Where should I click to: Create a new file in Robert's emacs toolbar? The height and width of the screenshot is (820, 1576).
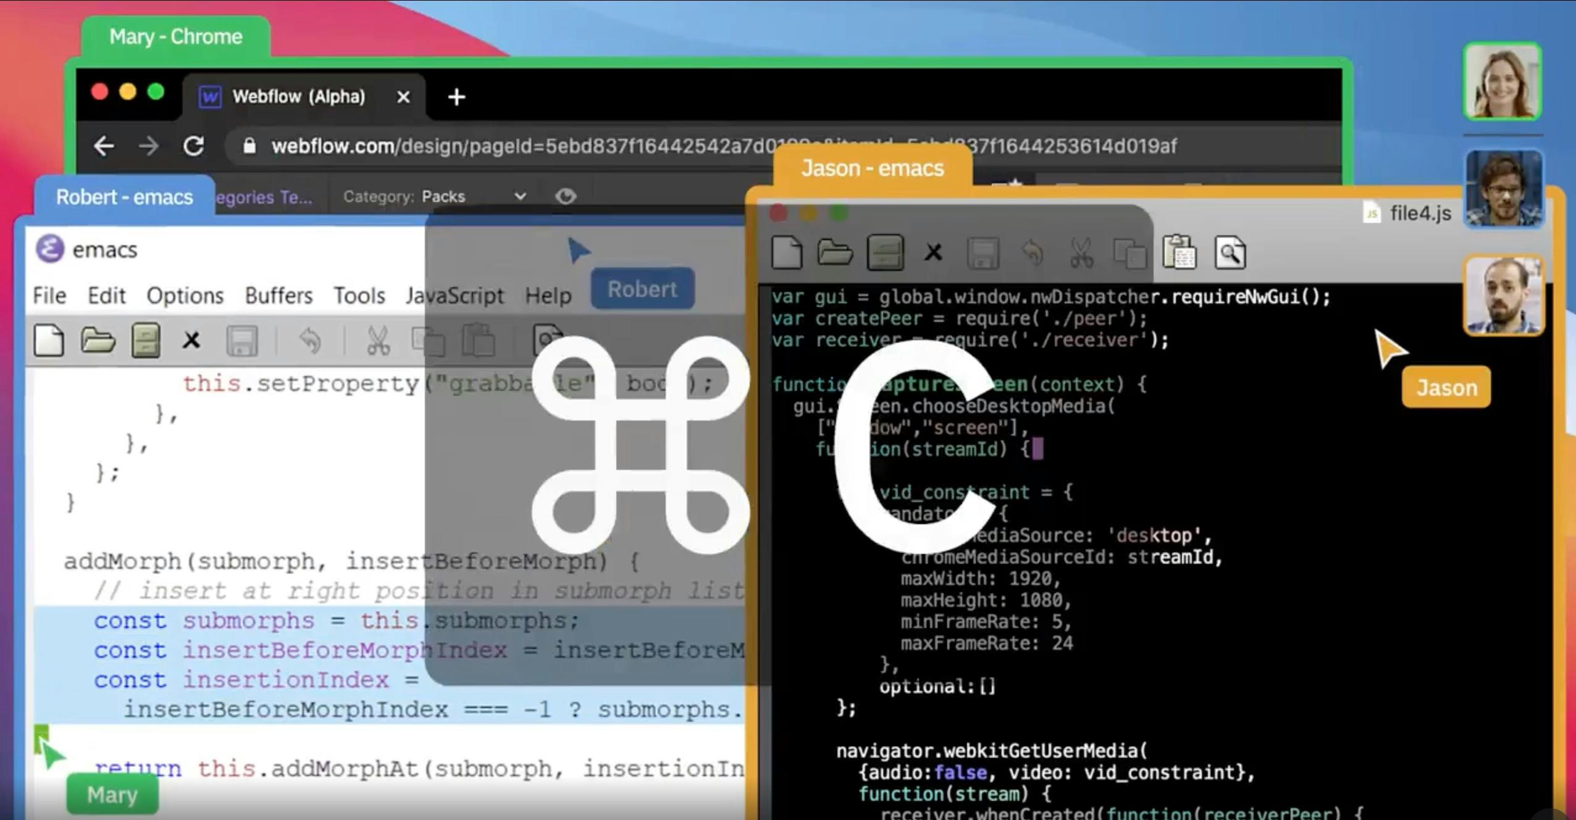click(49, 340)
